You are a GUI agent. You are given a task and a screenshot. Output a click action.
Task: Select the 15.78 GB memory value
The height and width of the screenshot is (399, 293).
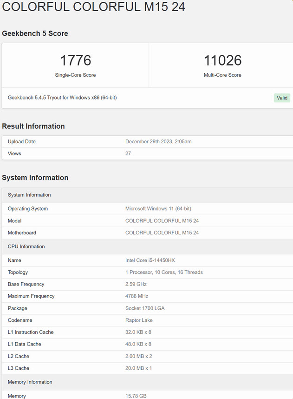[136, 396]
